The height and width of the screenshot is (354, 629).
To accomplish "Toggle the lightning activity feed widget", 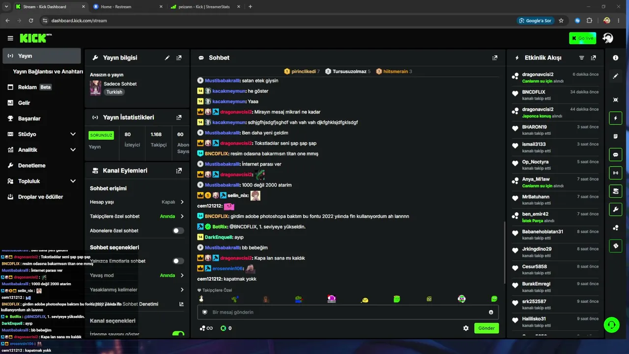I will click(x=616, y=118).
